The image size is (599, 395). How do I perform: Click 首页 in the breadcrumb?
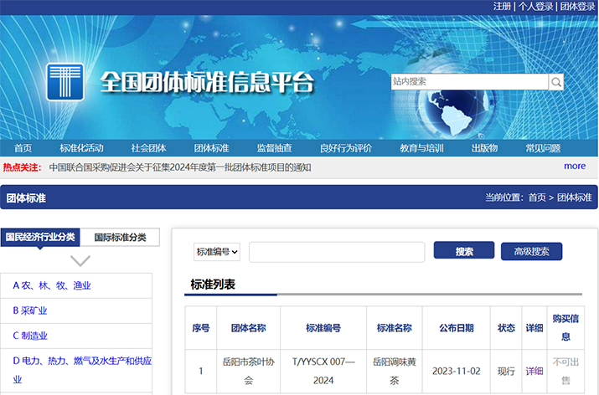(537, 197)
